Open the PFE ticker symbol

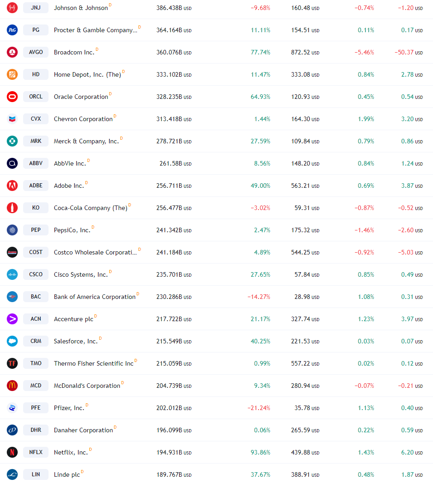click(x=36, y=408)
